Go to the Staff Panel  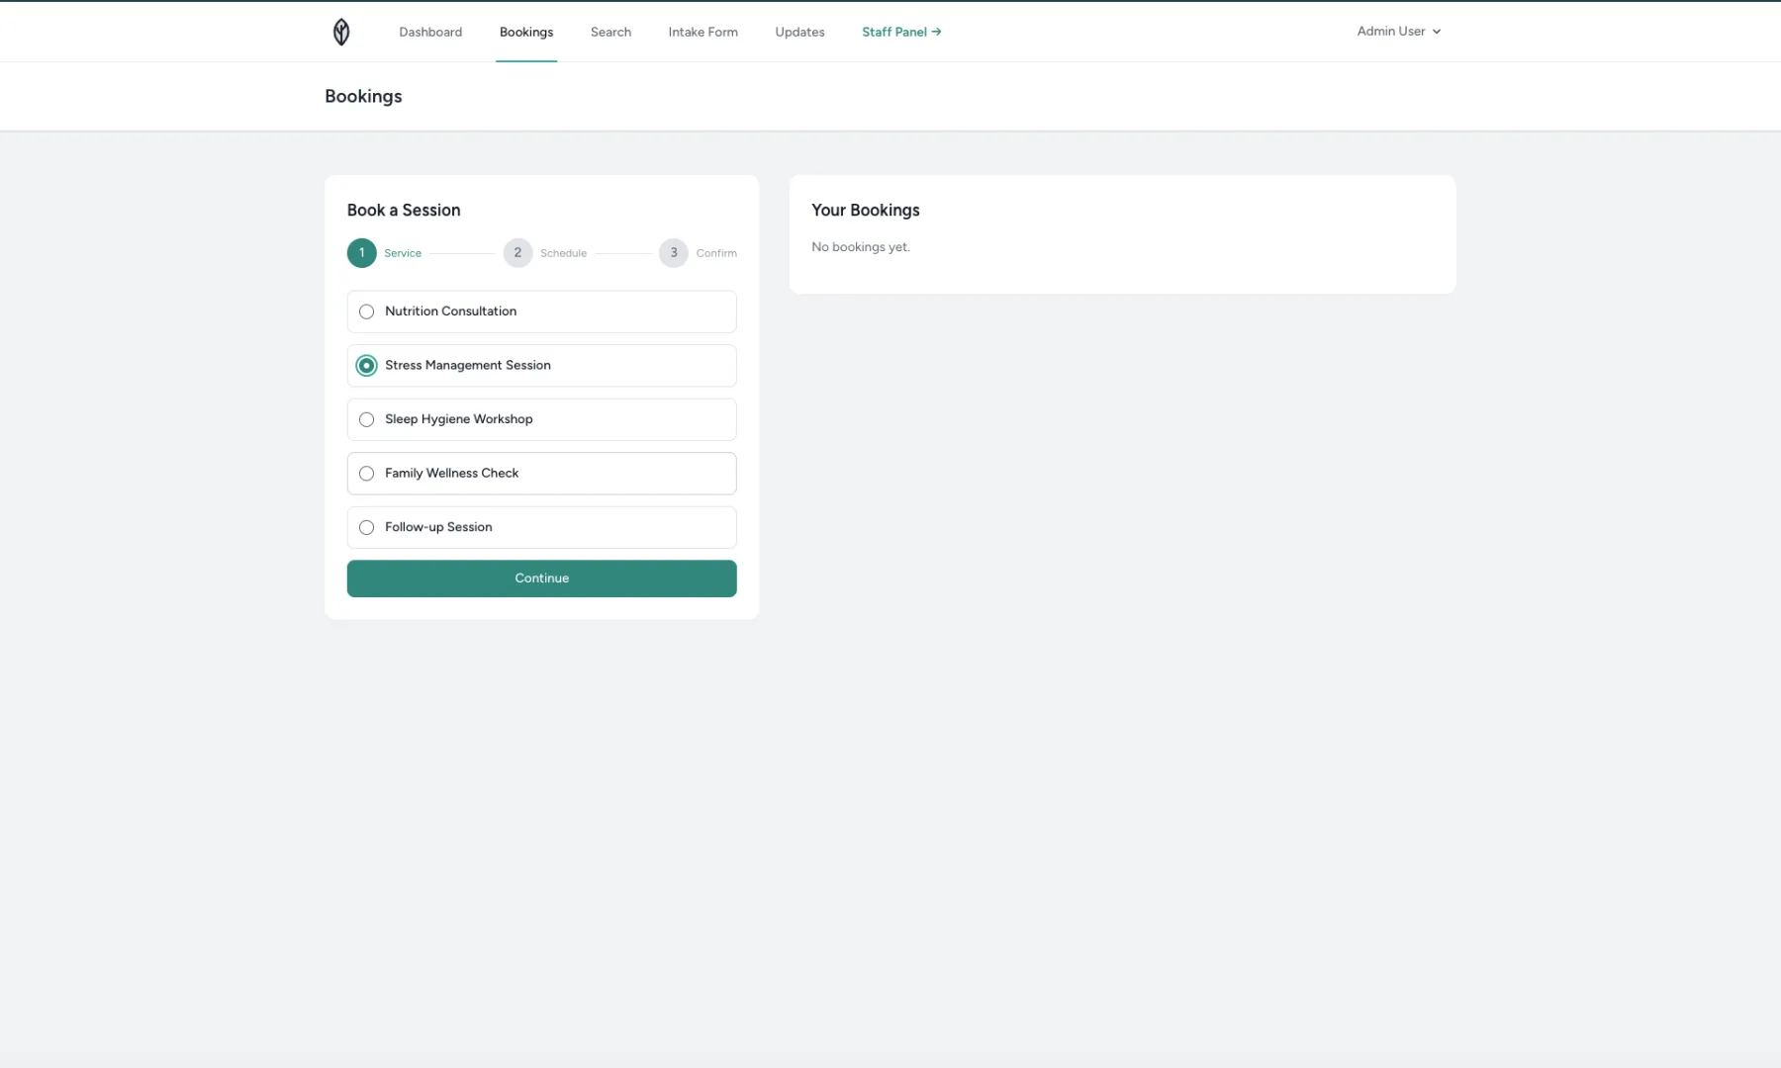click(x=893, y=31)
